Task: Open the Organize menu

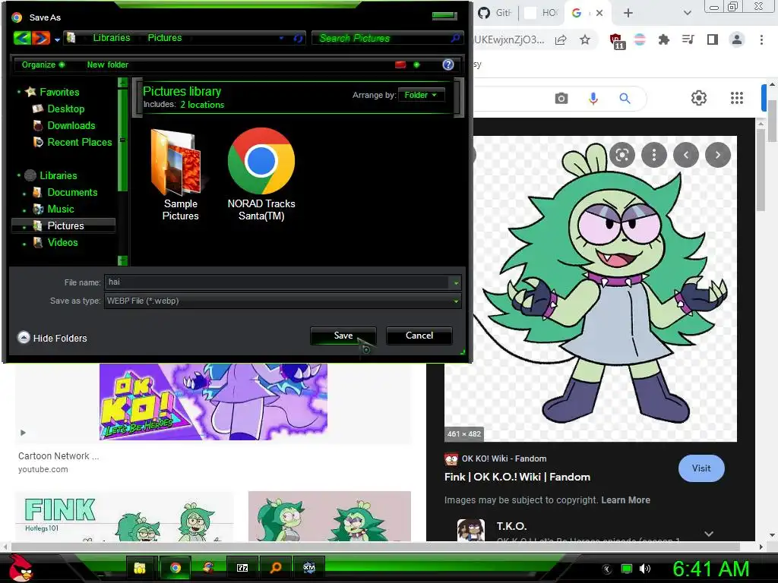Action: point(43,65)
